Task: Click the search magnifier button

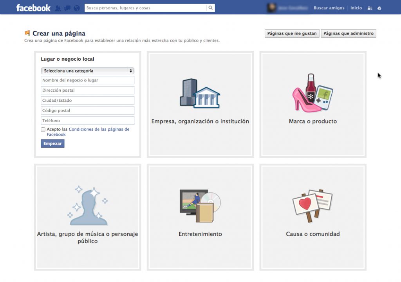Action: [x=210, y=8]
